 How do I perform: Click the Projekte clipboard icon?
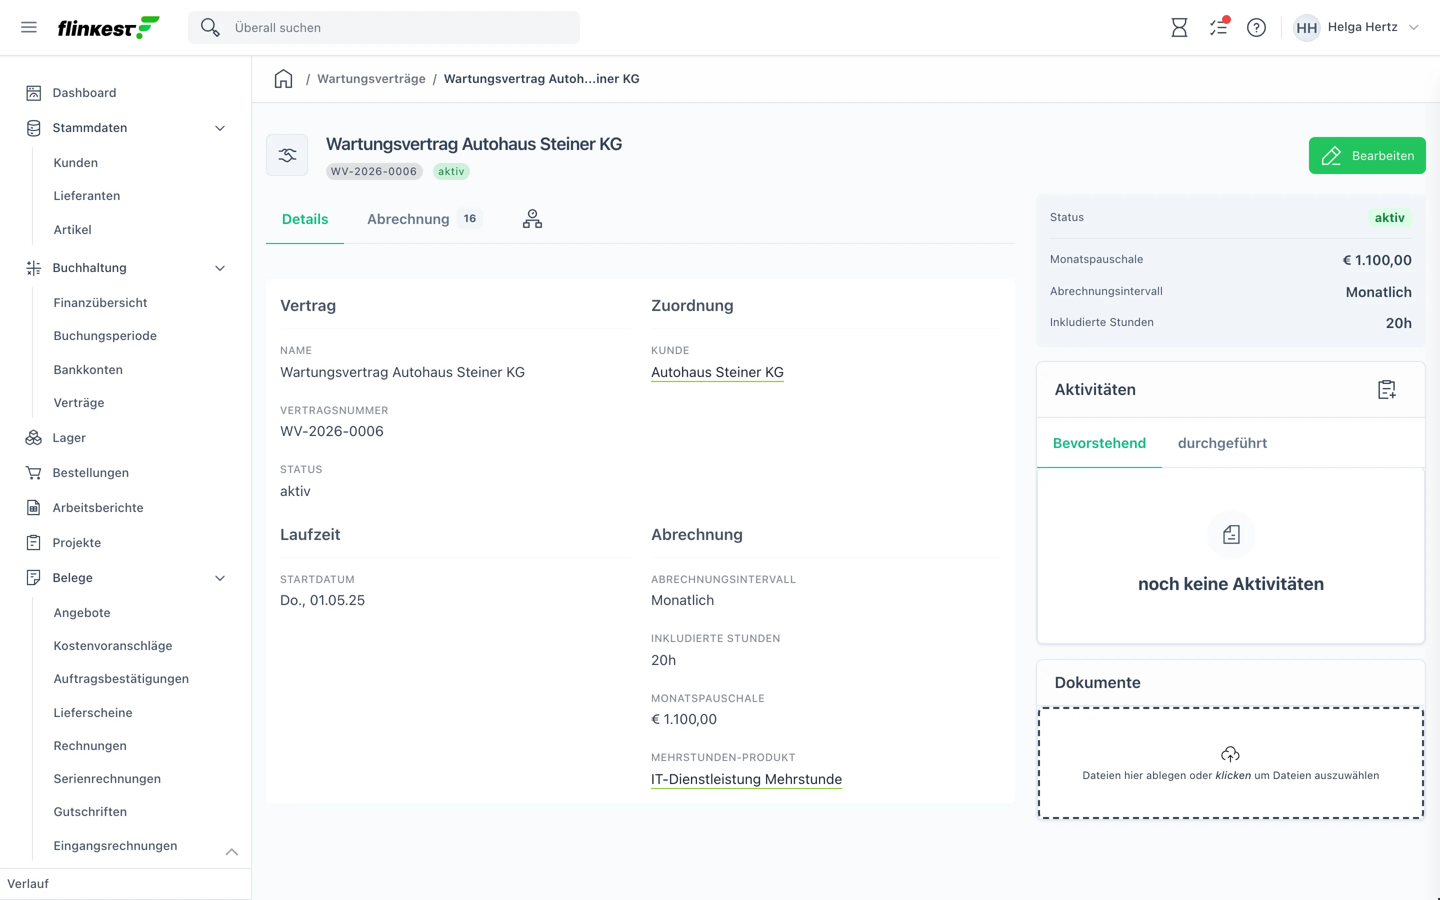coord(34,543)
